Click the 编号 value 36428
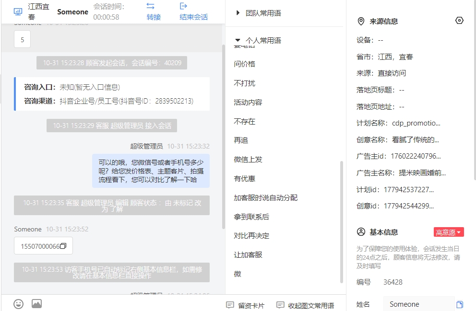Image resolution: width=476 pixels, height=311 pixels. [x=393, y=282]
